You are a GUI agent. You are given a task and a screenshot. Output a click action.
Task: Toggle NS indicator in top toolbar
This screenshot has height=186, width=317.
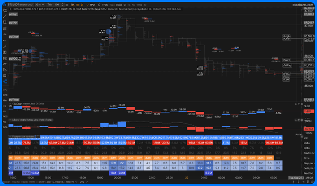(x=133, y=5)
